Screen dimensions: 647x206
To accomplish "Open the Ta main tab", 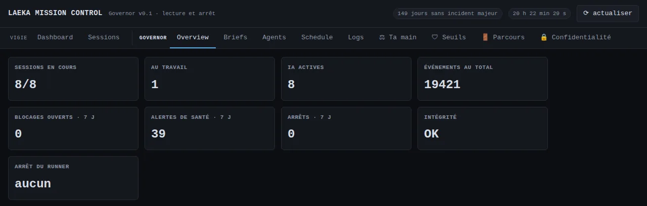I will coord(398,37).
